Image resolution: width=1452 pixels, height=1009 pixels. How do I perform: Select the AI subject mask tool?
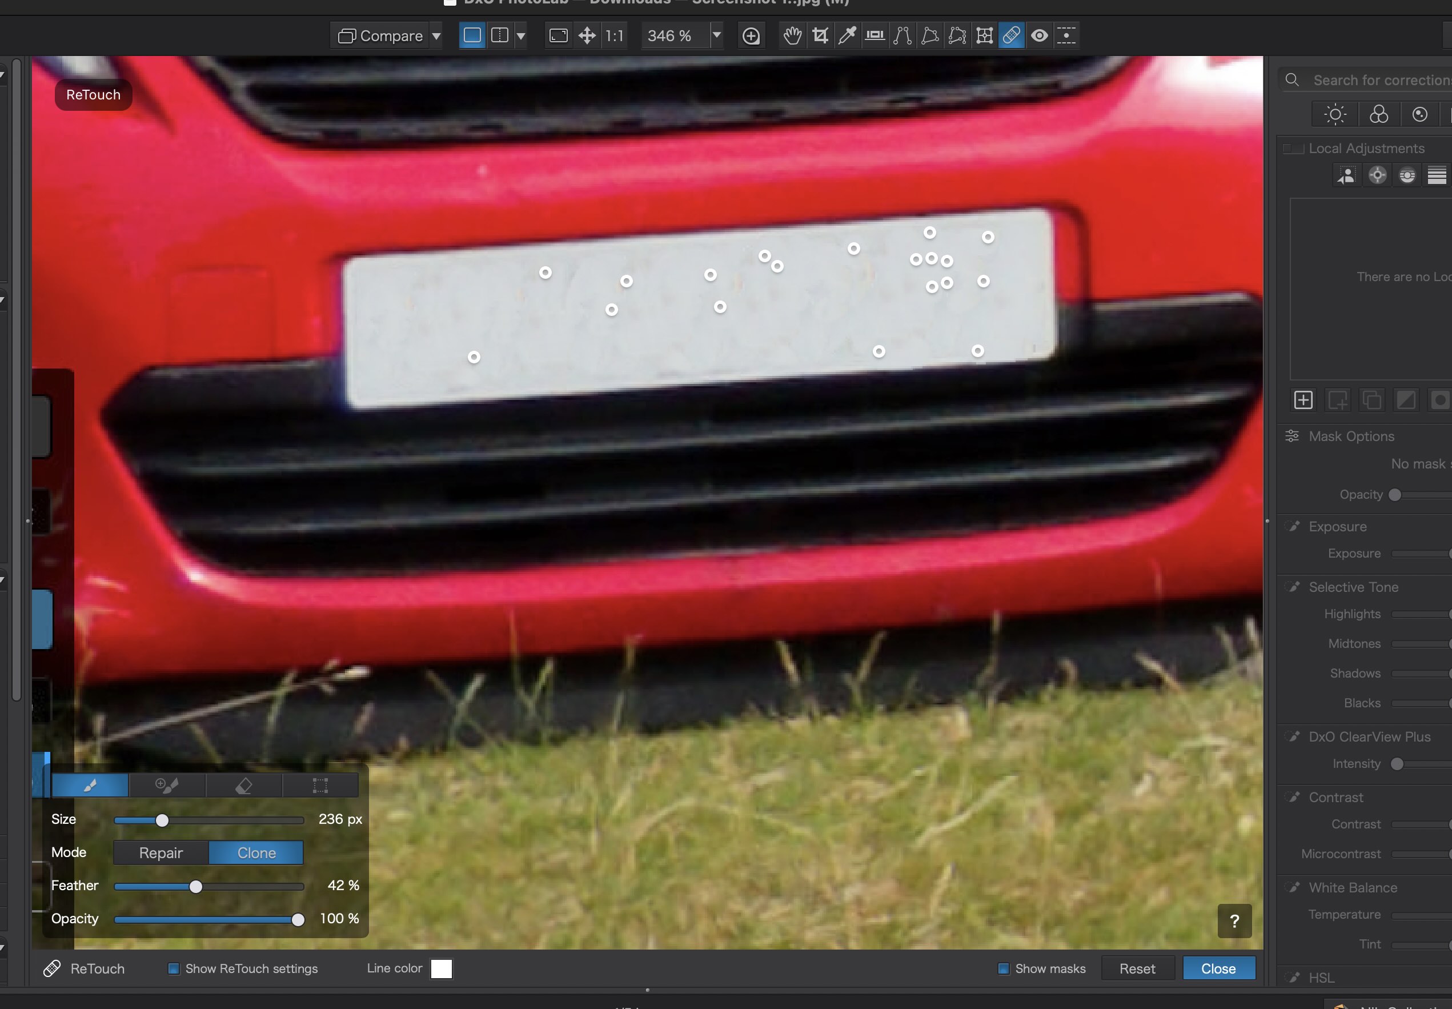(x=1346, y=175)
